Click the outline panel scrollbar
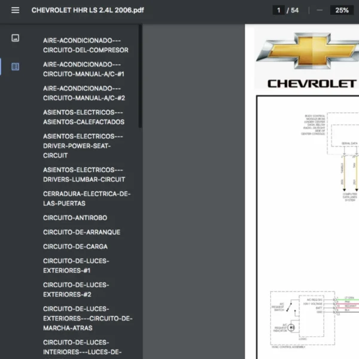 click(x=141, y=75)
